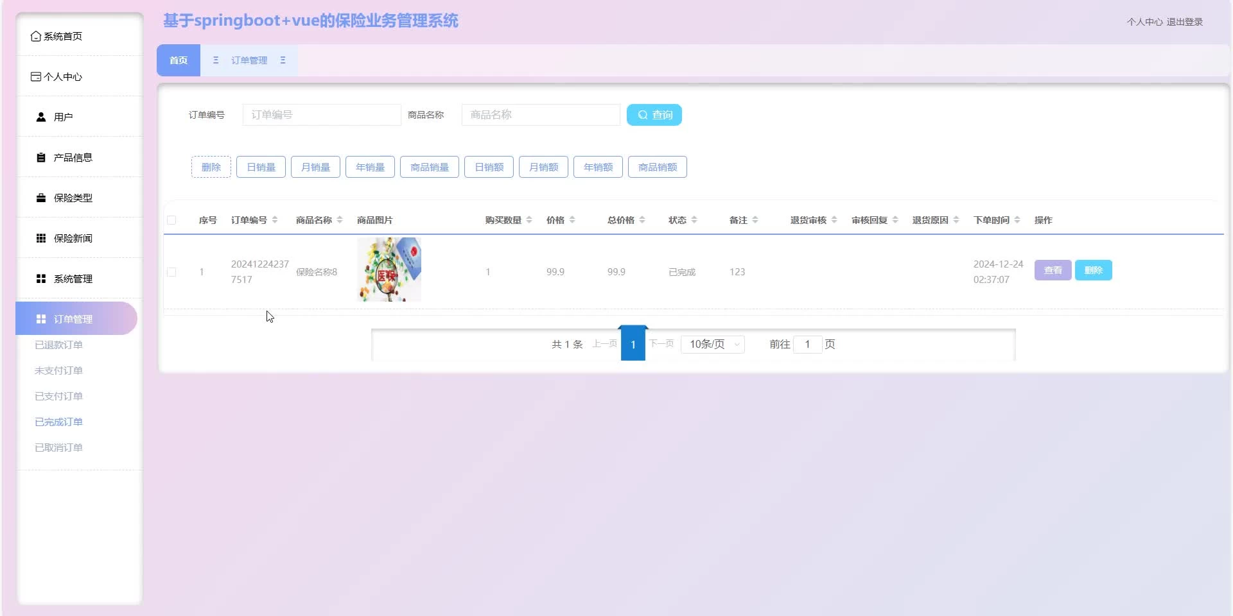Sort table by 商品名称 column

[x=340, y=220]
